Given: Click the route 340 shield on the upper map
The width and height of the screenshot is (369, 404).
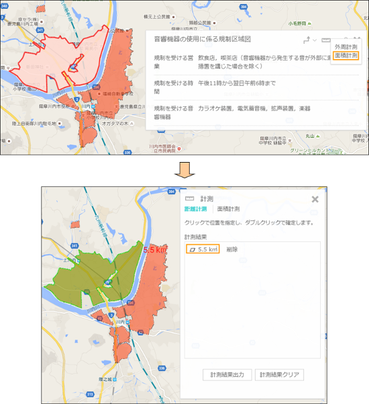Looking at the screenshot, I should 5,6.
